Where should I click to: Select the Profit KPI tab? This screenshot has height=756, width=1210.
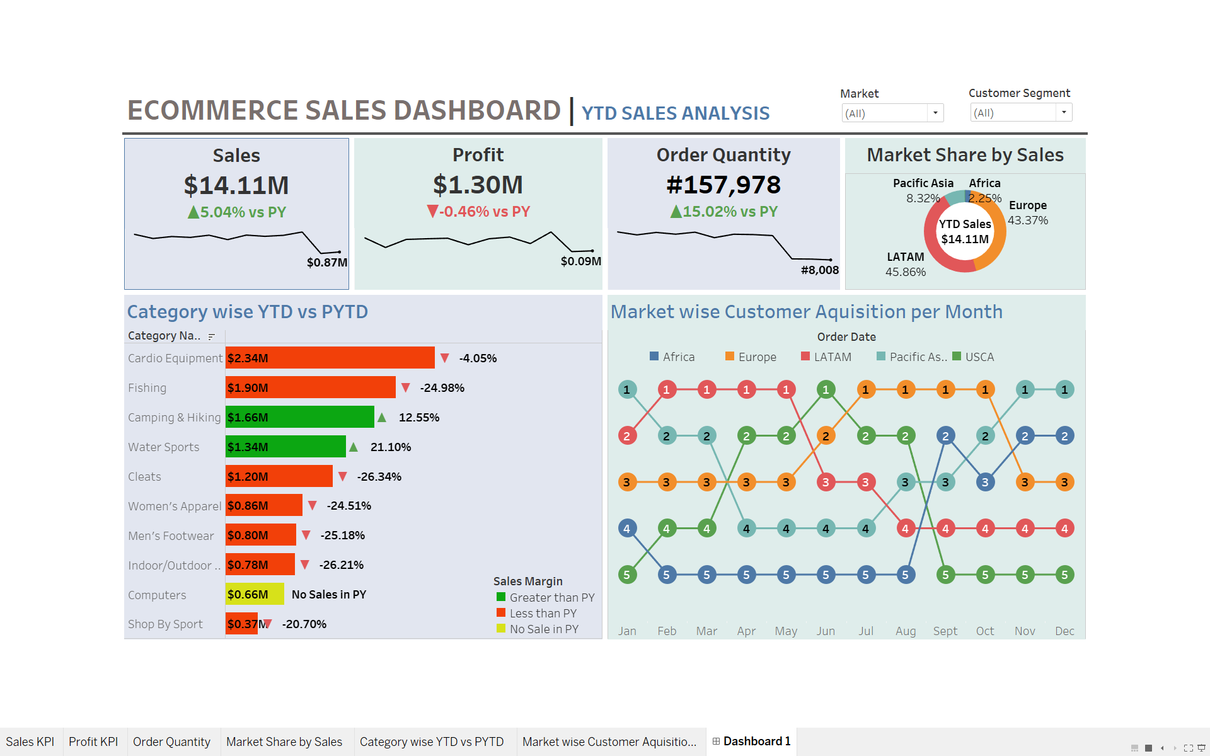click(x=93, y=742)
